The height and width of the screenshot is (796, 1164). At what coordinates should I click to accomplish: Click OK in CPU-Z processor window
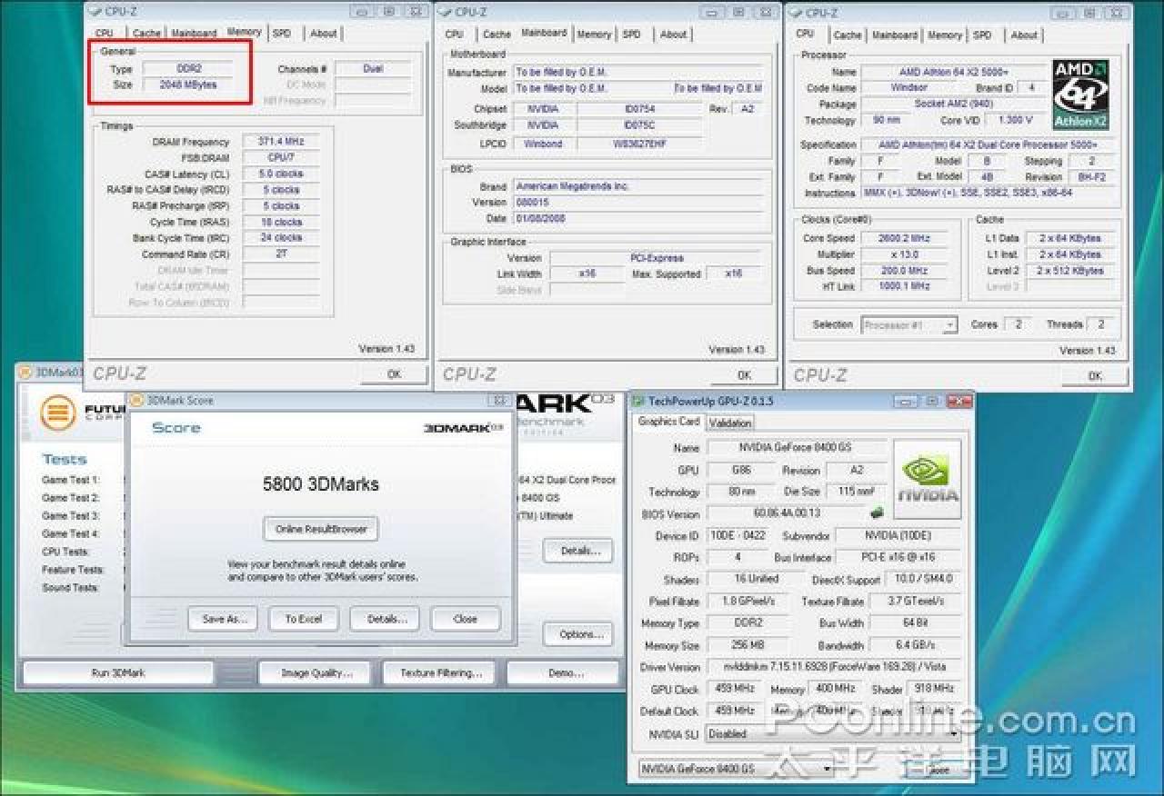pos(1095,375)
